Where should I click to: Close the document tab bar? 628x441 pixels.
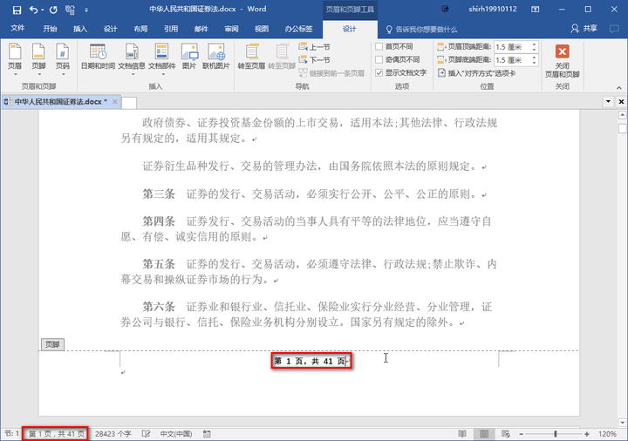621,101
